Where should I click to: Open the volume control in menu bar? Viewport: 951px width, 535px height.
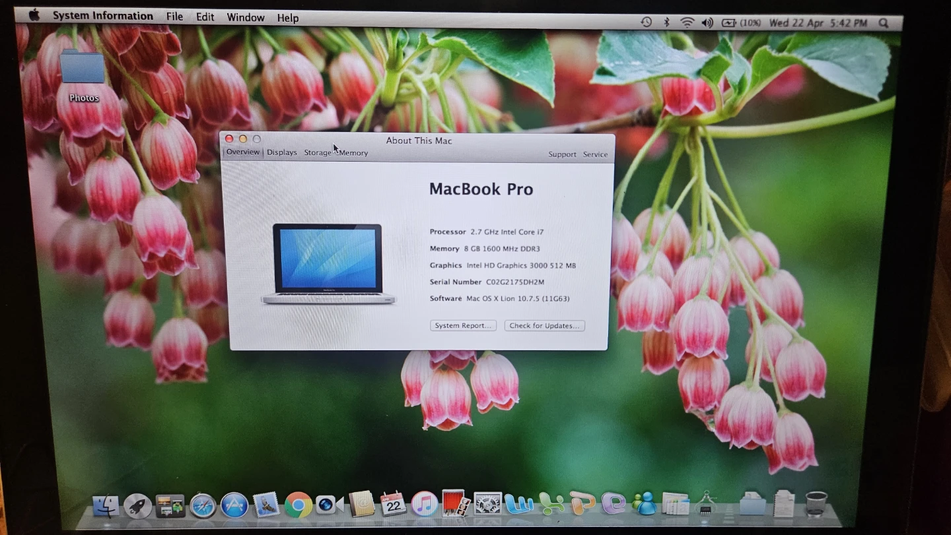click(x=707, y=23)
